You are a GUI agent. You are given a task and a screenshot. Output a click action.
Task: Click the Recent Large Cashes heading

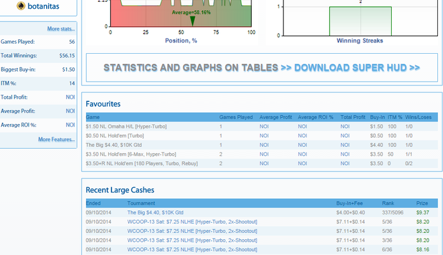pos(120,190)
